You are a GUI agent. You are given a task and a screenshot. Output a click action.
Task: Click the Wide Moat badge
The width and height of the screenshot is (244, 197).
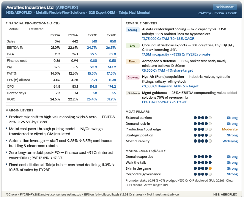[225, 7]
